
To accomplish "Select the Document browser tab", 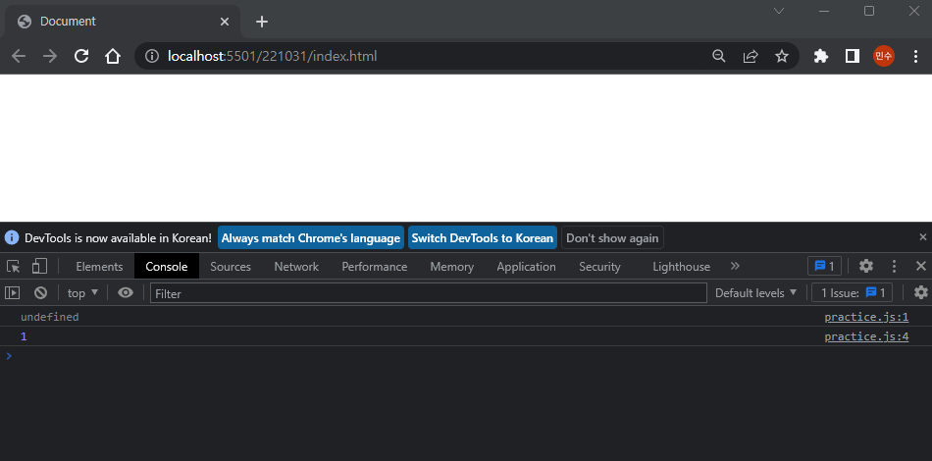I will [122, 22].
